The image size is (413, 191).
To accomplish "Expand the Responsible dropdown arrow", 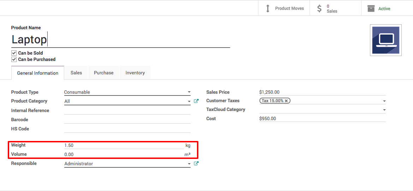I will click(189, 164).
